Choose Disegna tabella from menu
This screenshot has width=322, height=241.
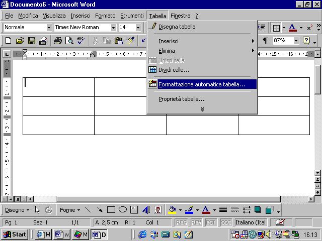[202, 27]
